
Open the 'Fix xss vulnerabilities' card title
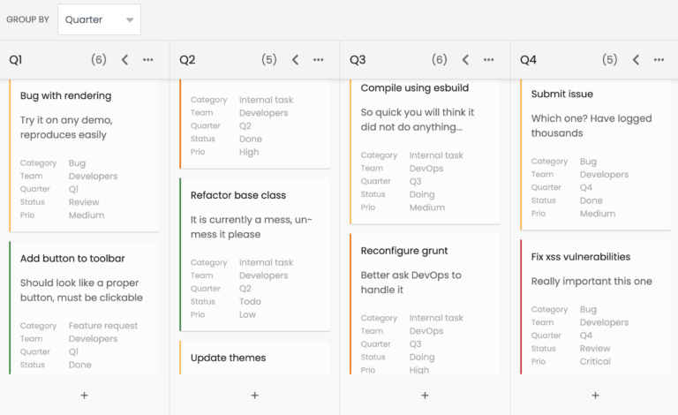pyautogui.click(x=581, y=256)
